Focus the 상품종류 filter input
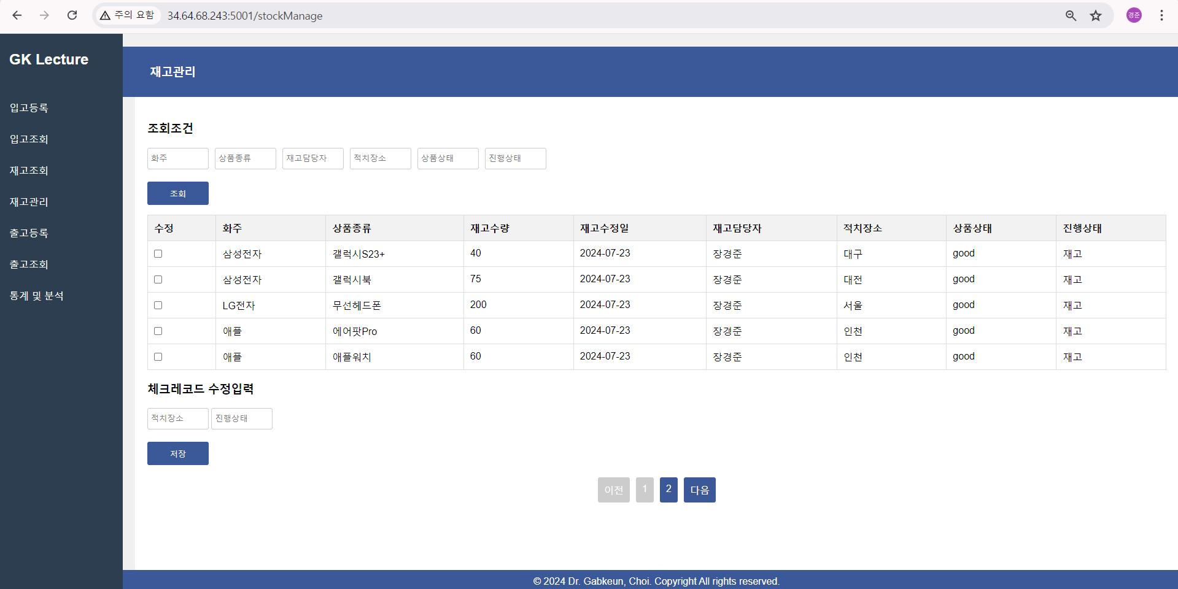The width and height of the screenshot is (1178, 589). tap(246, 158)
